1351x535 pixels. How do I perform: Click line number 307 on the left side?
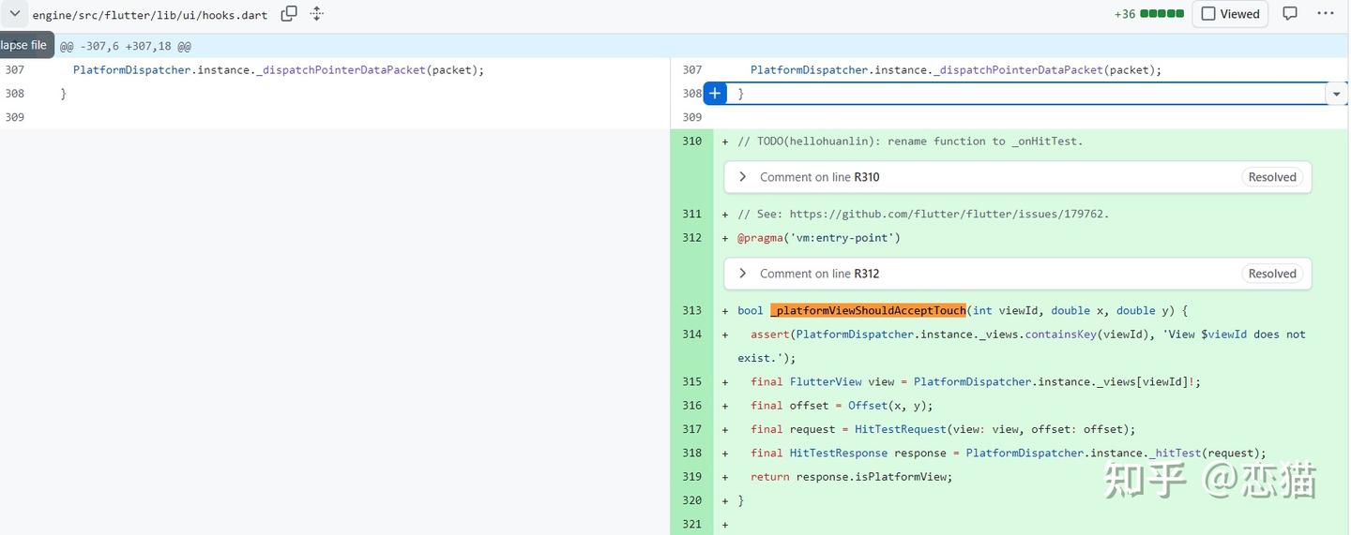pyautogui.click(x=14, y=69)
